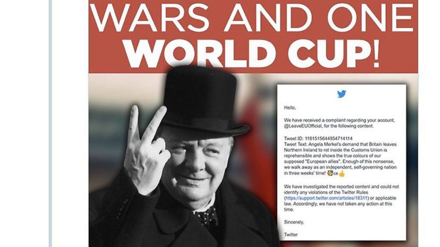Click the 'WARS AND ONE' headline text
This screenshot has width=440, height=247.
click(x=252, y=18)
